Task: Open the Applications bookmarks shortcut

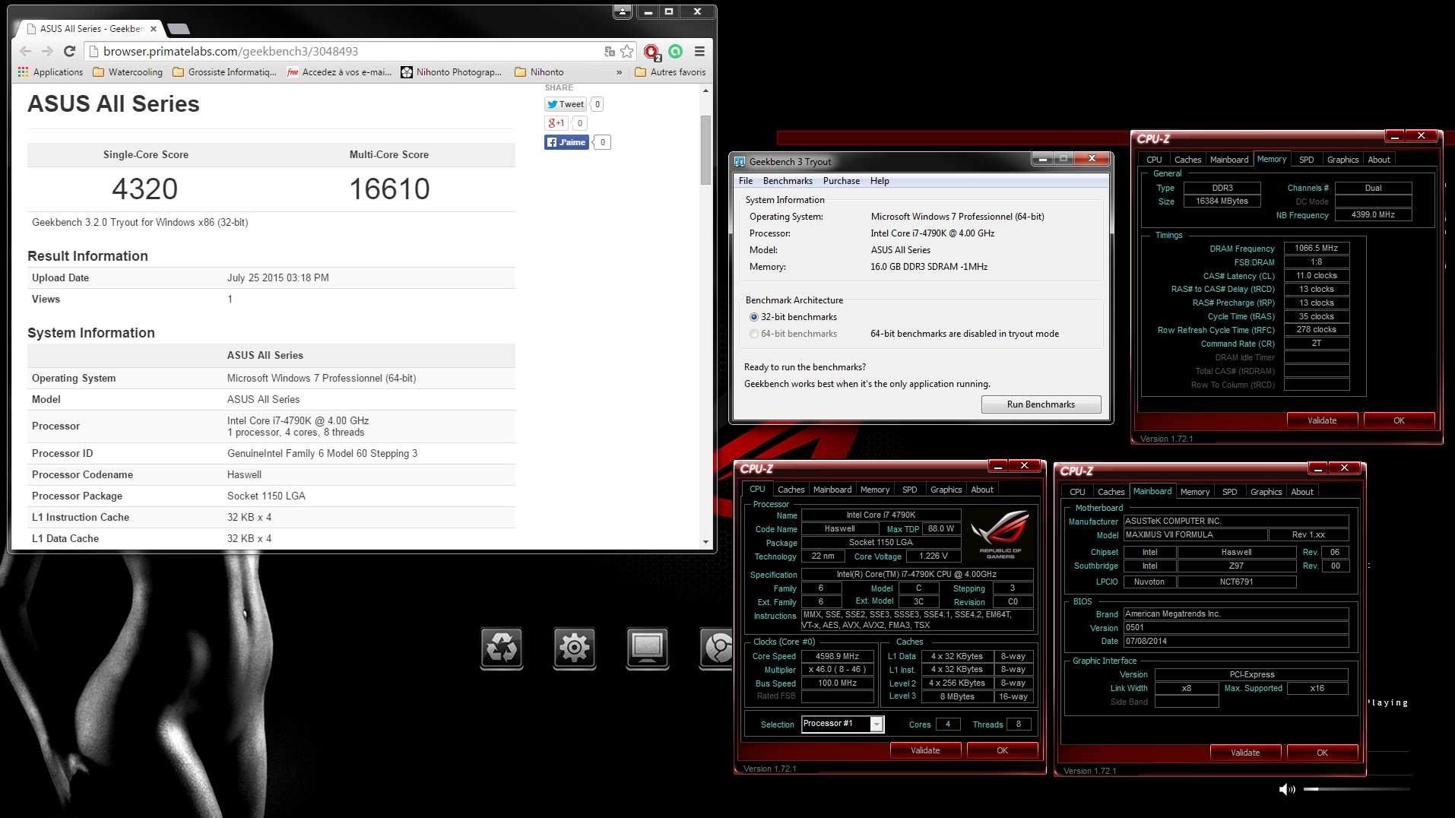Action: pos(50,72)
